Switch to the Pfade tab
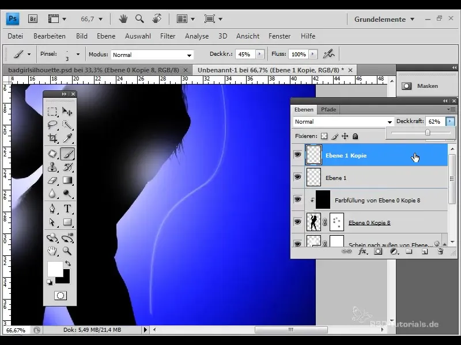The image size is (461, 345). click(x=328, y=109)
